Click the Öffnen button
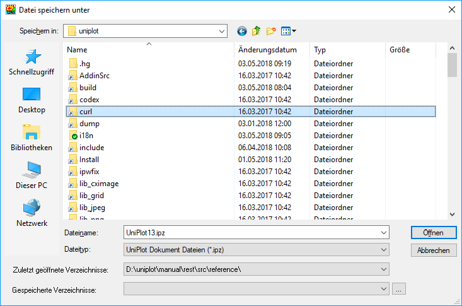The width and height of the screenshot is (462, 306). (433, 233)
